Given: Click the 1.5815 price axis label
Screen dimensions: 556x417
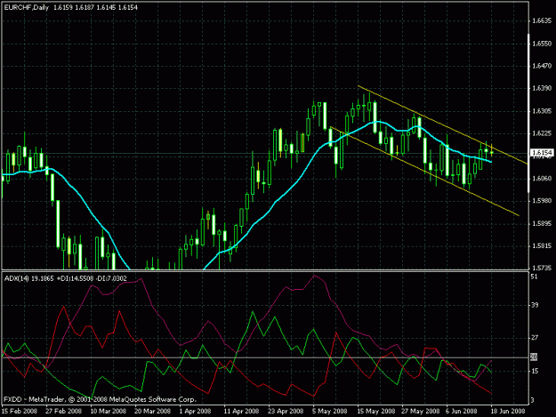Looking at the screenshot, I should (543, 246).
